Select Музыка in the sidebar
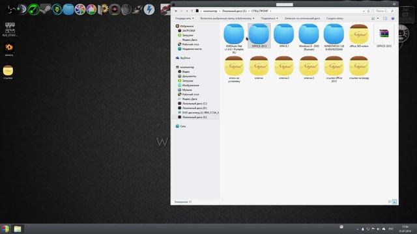Image resolution: width=417 pixels, height=234 pixels. pos(185,90)
